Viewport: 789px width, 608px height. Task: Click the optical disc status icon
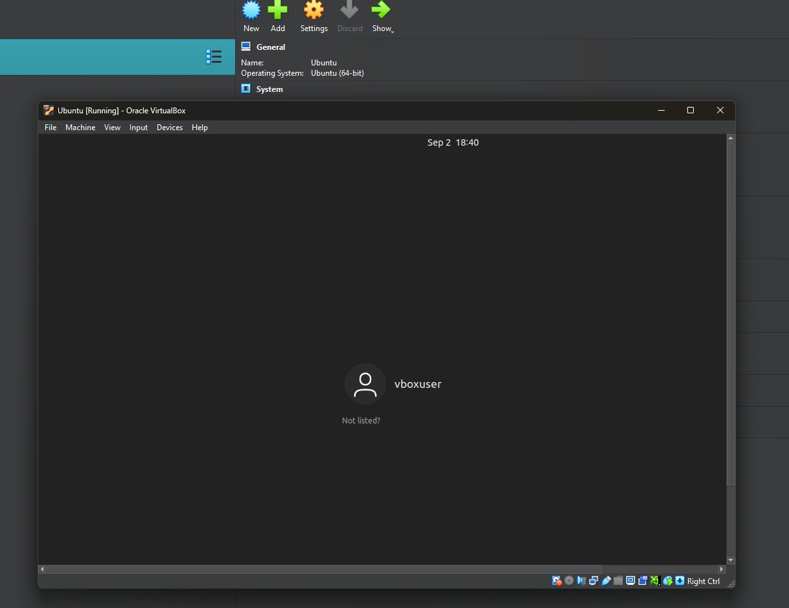click(569, 581)
